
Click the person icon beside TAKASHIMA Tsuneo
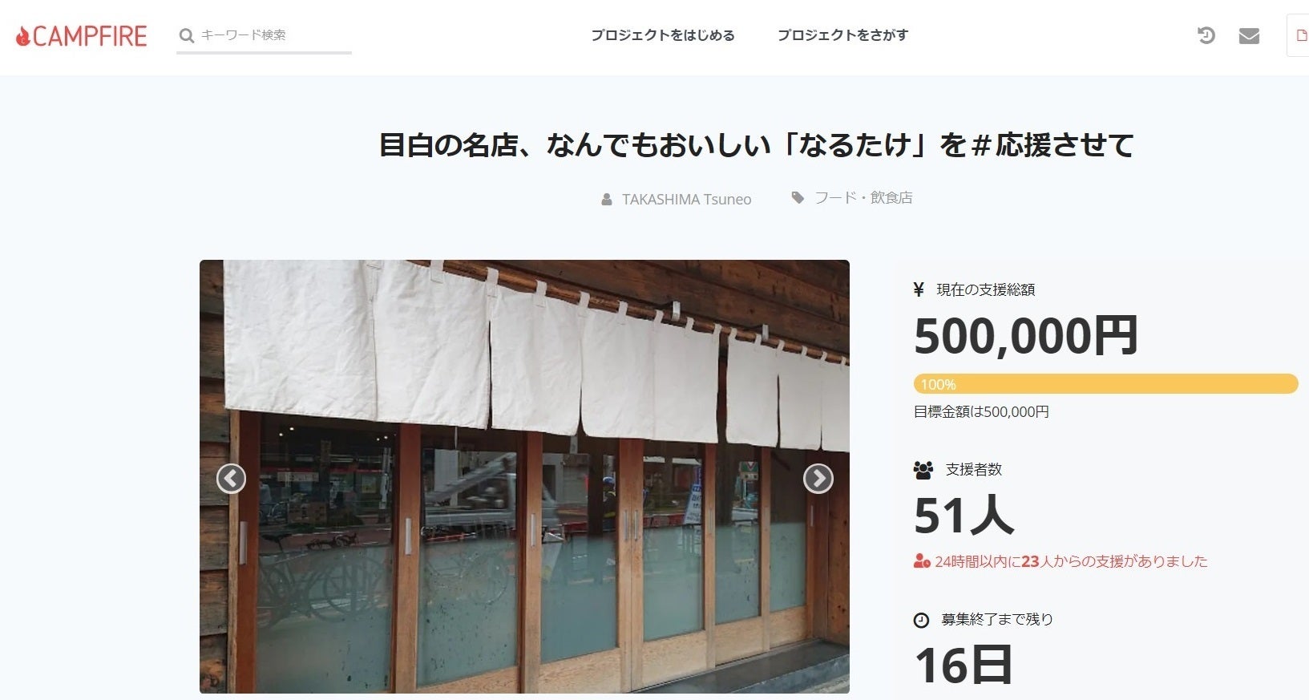tap(607, 199)
